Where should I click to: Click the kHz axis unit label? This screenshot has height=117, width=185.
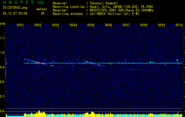(3, 24)
